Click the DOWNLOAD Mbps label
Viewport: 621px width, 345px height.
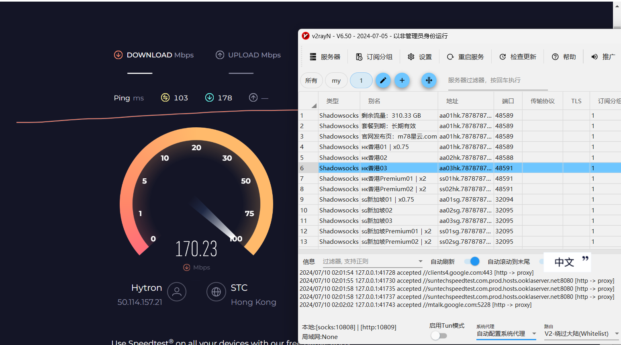[160, 55]
